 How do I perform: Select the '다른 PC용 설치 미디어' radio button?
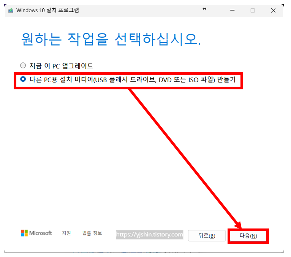tap(23, 79)
